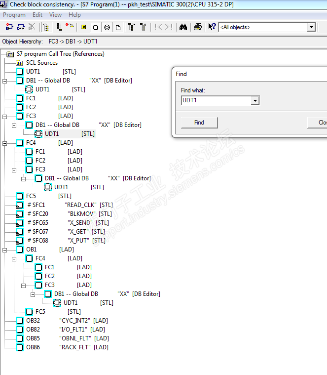This screenshot has height=375, width=327.
Task: Select the top-level FC1 [LAD] row
Action: (x=49, y=98)
